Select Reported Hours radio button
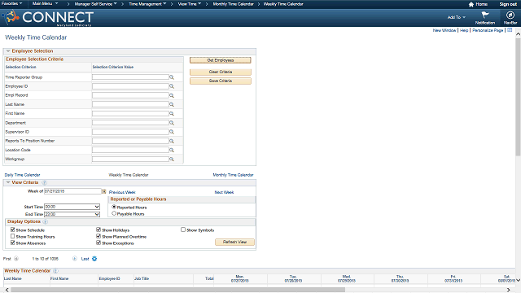The width and height of the screenshot is (521, 293). click(114, 207)
